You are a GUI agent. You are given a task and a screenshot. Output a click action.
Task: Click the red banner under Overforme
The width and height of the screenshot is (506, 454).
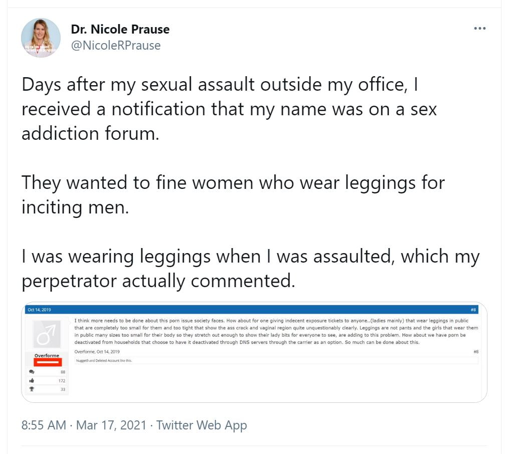(x=48, y=362)
